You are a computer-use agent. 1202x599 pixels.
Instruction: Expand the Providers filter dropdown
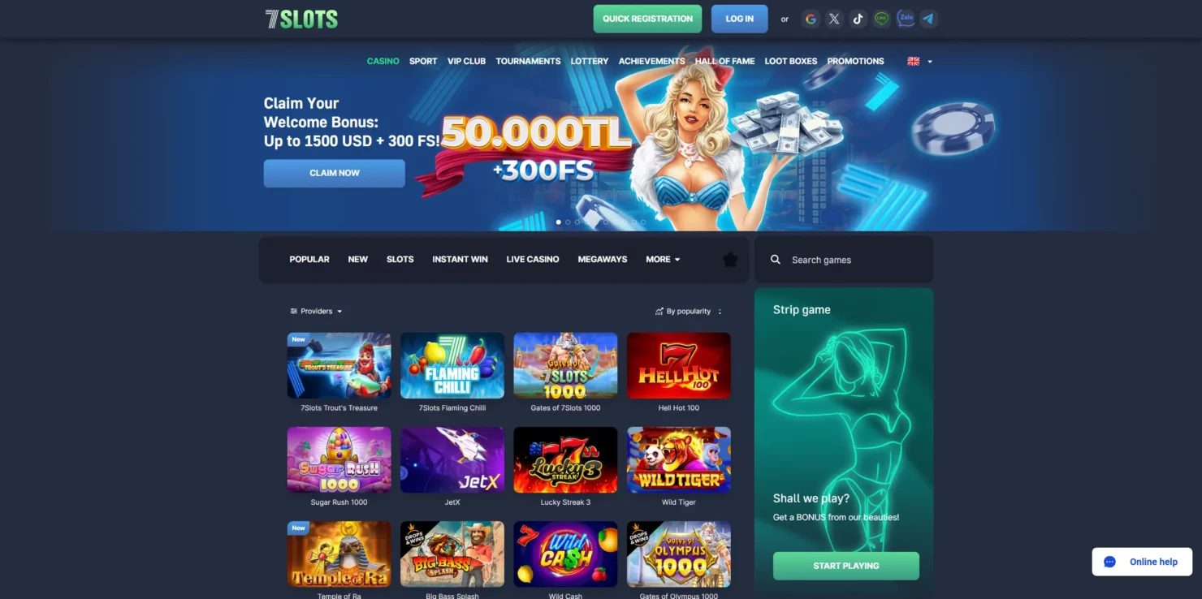pos(316,311)
